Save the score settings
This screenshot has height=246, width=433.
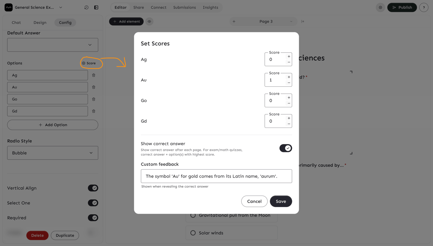click(x=281, y=201)
